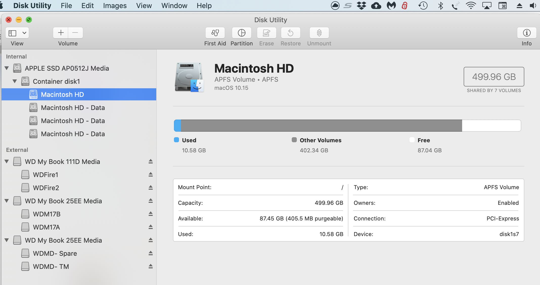This screenshot has width=540, height=285.
Task: Open the Info panel button
Action: (x=527, y=33)
